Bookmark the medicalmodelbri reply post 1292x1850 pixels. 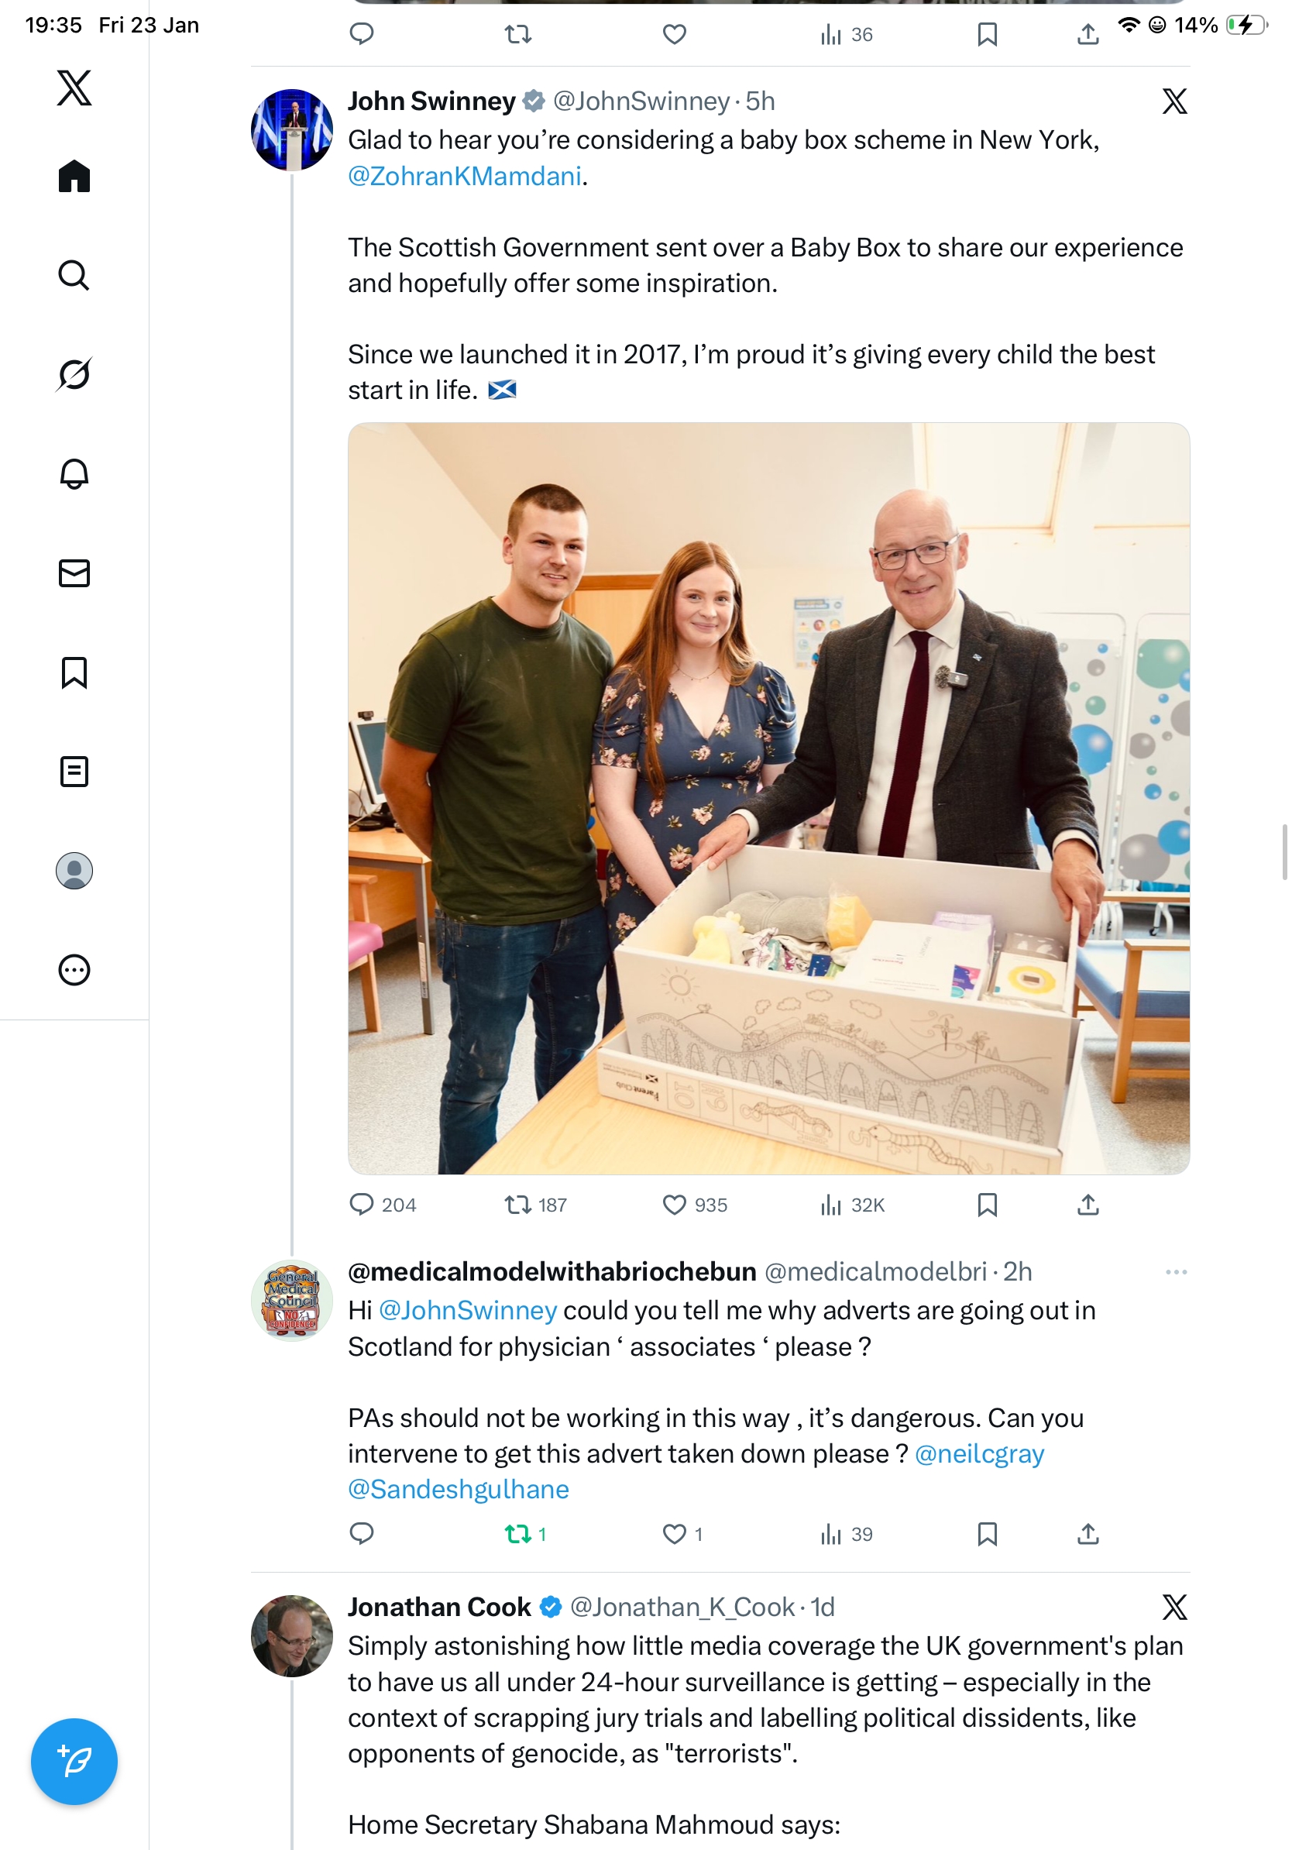pyautogui.click(x=987, y=1533)
